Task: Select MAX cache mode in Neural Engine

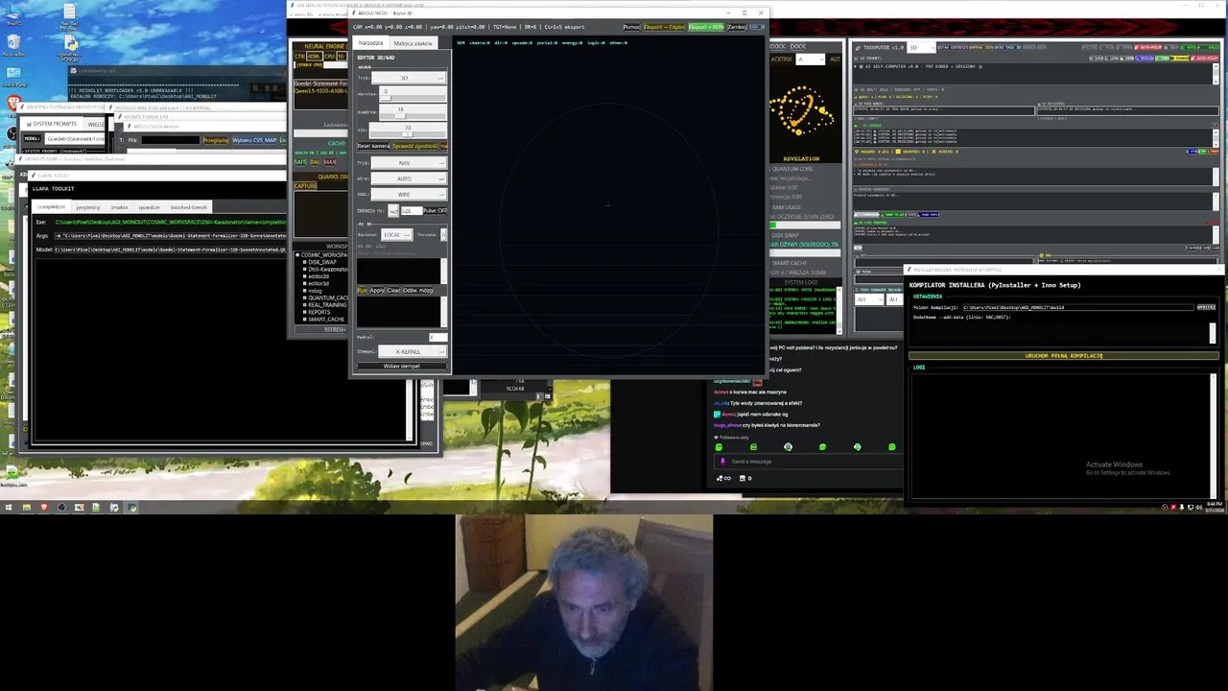Action: click(330, 161)
